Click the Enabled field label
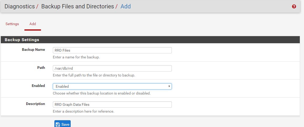 [x=38, y=86]
